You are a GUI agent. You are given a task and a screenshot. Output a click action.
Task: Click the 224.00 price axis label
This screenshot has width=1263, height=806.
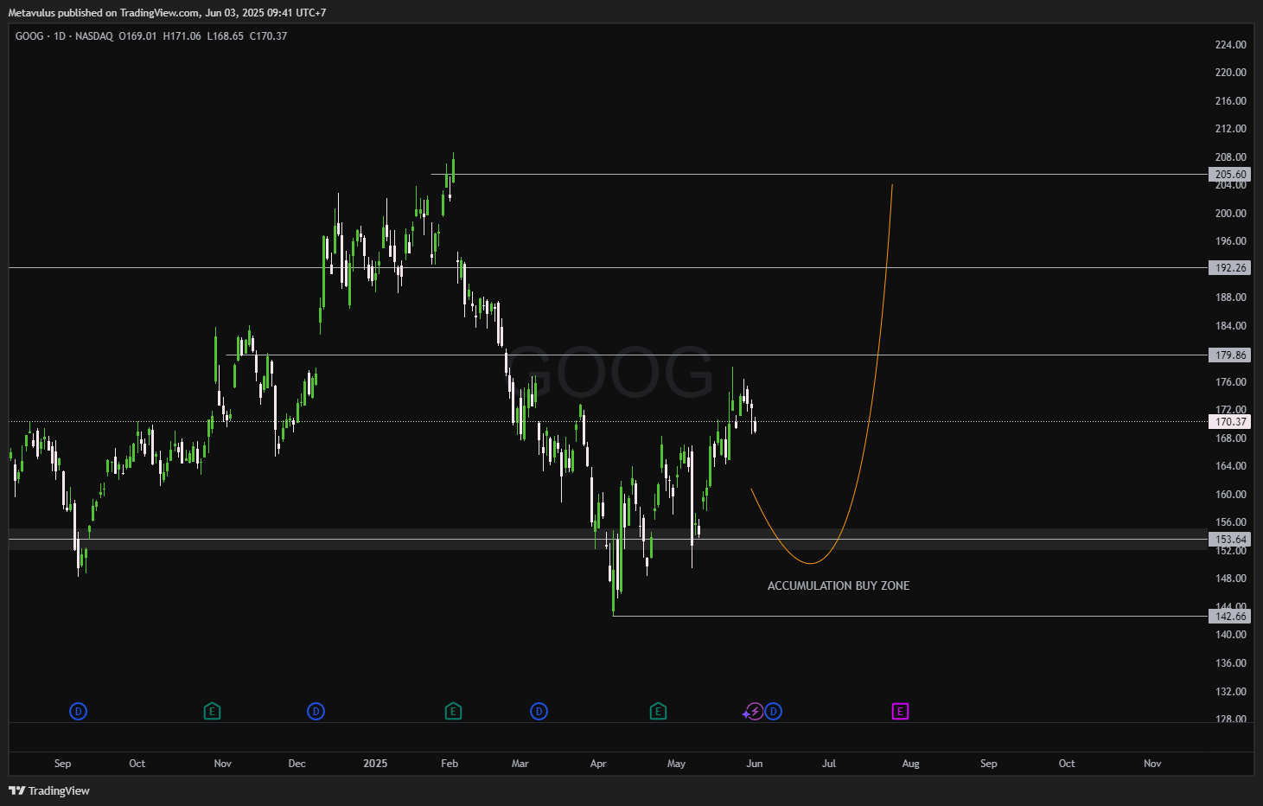[x=1230, y=45]
